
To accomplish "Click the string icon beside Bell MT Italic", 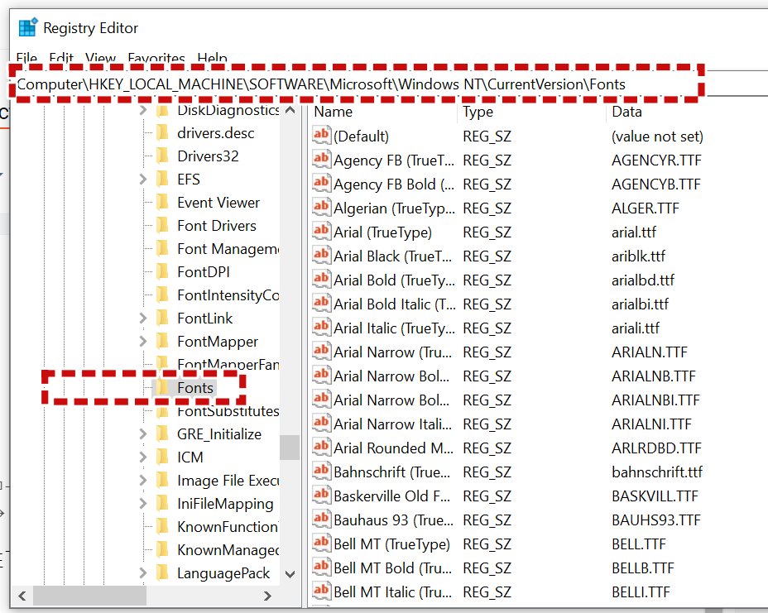I will click(x=321, y=591).
